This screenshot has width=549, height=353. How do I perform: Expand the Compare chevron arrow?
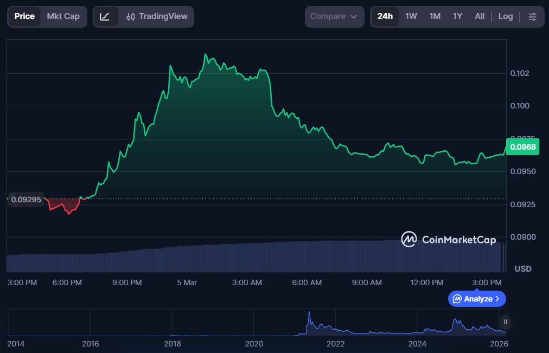click(354, 17)
